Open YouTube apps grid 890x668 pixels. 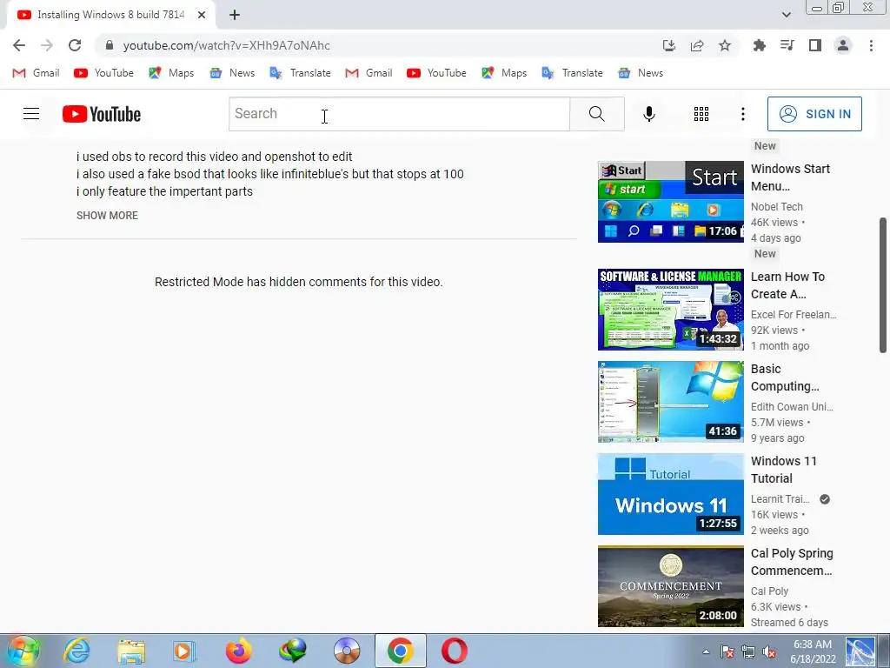click(701, 114)
